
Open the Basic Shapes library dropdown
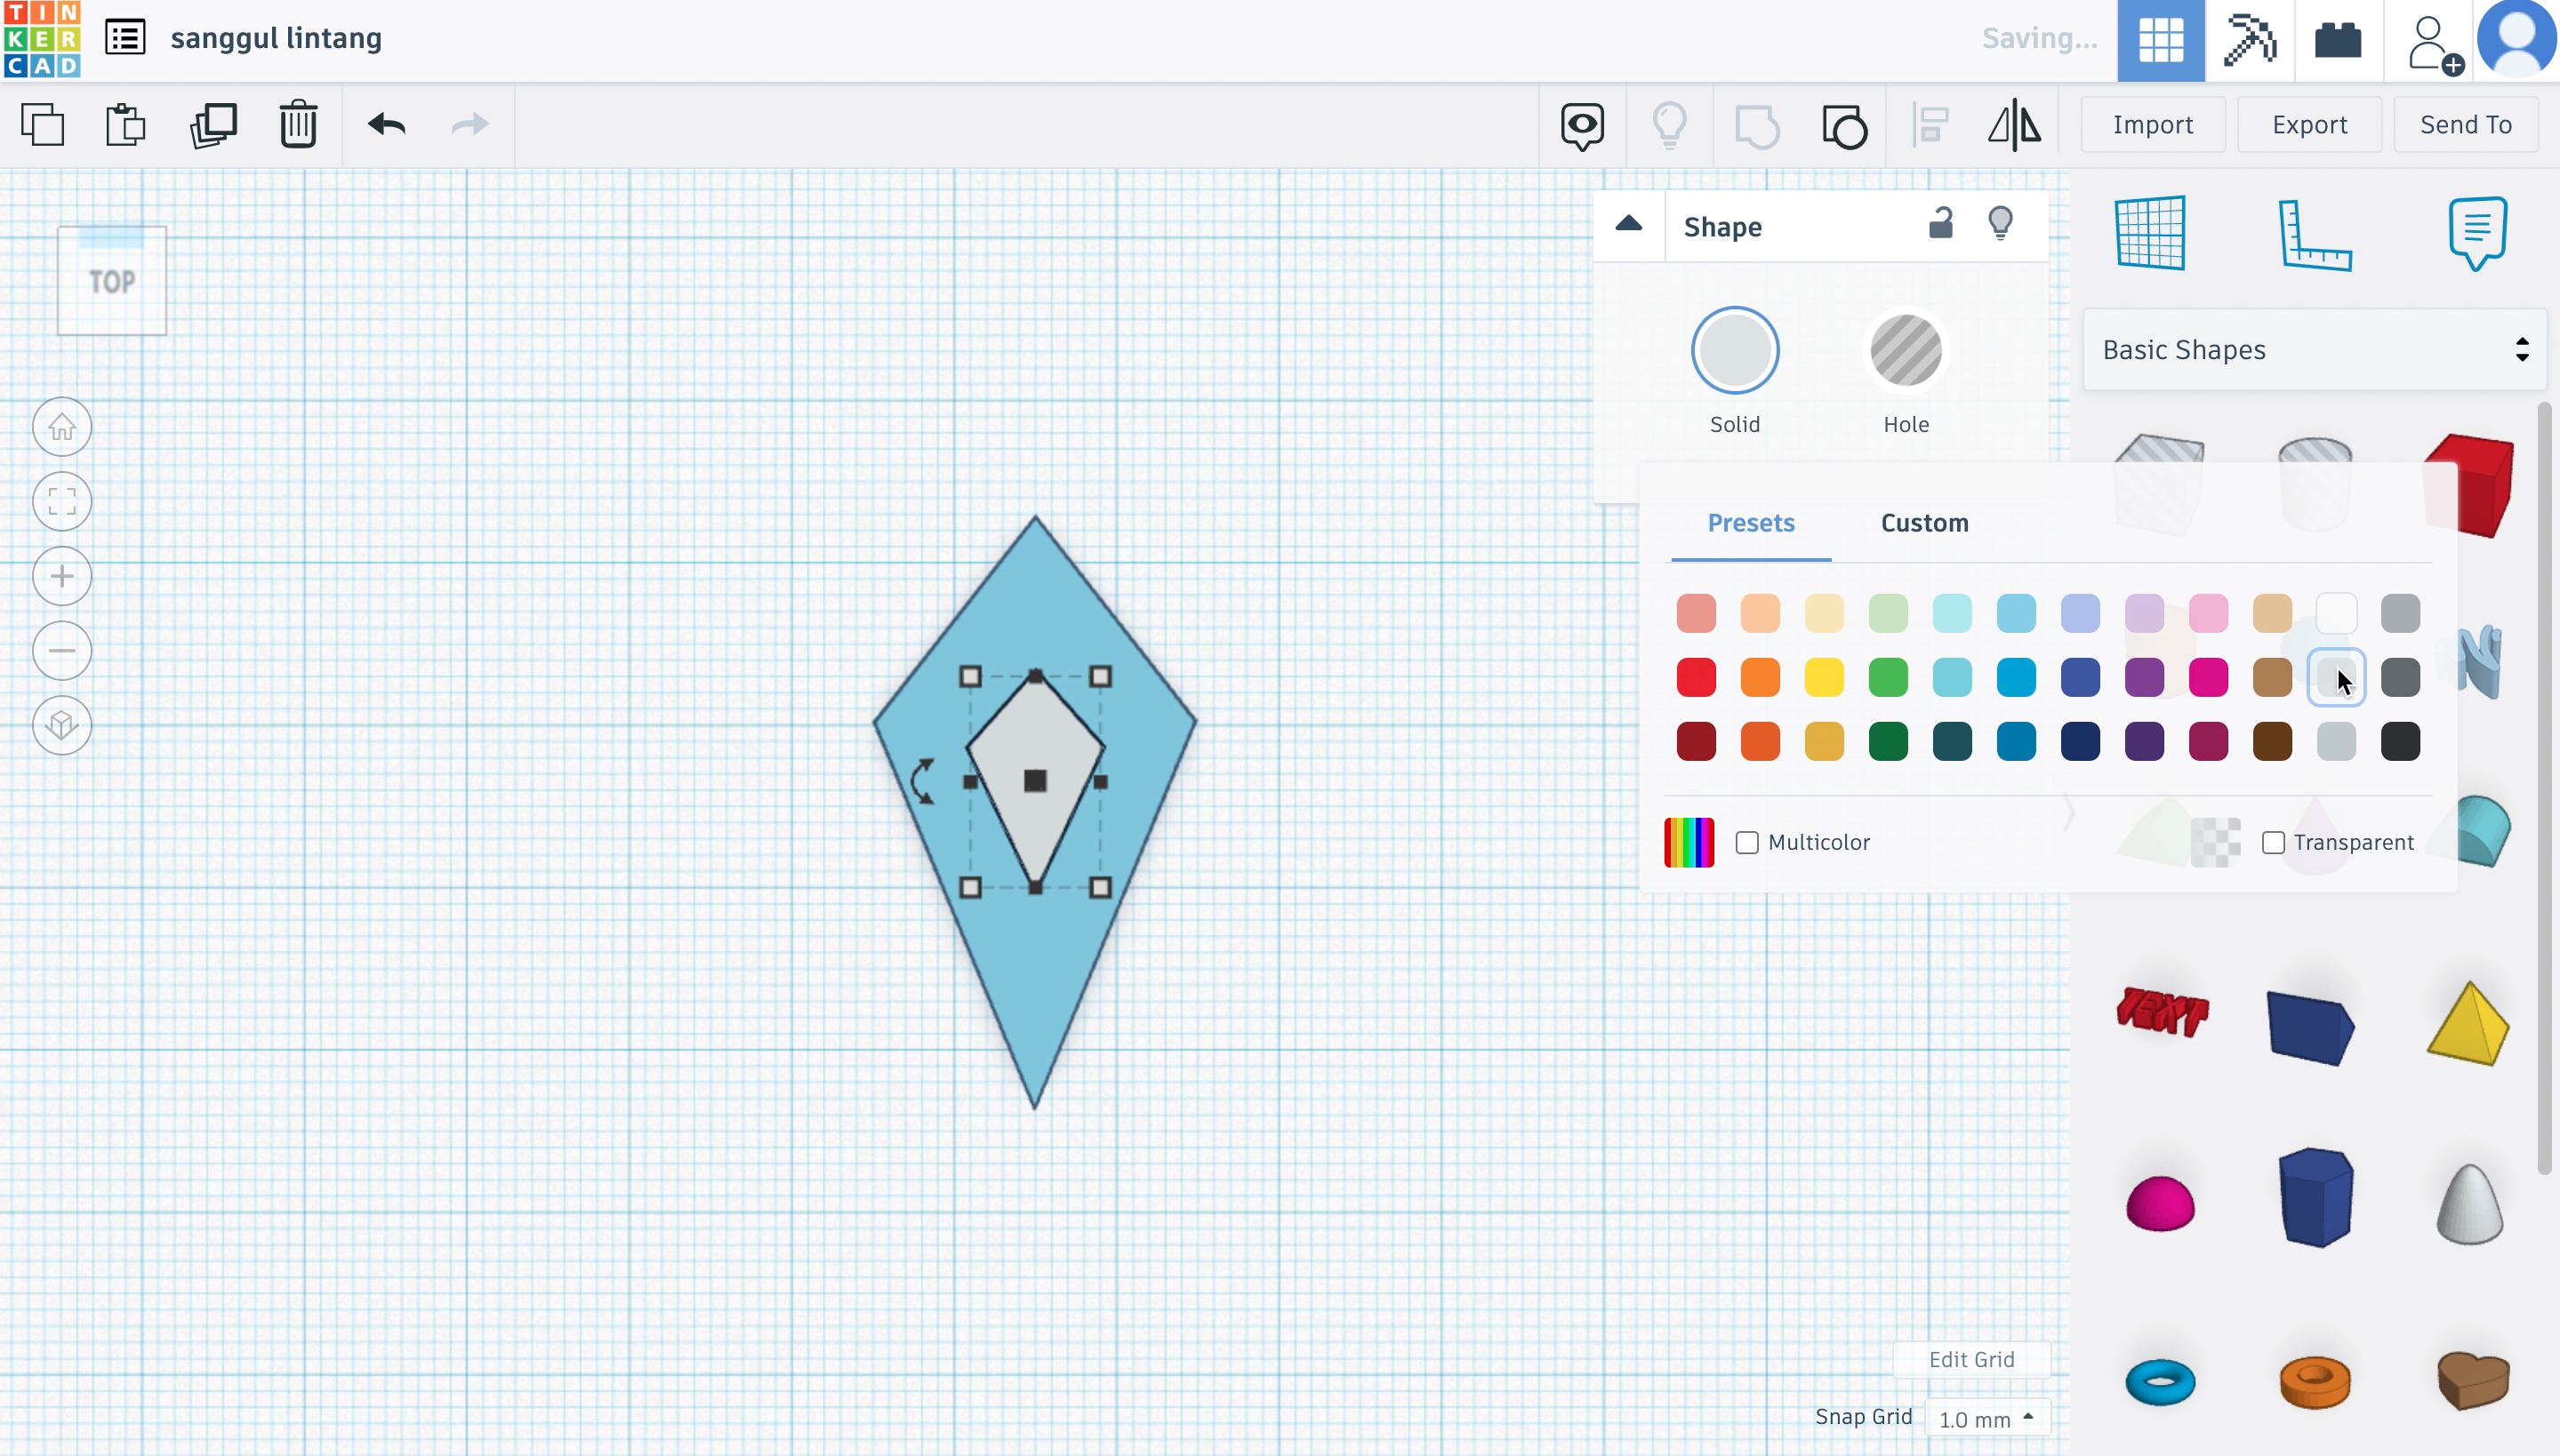pyautogui.click(x=2315, y=350)
